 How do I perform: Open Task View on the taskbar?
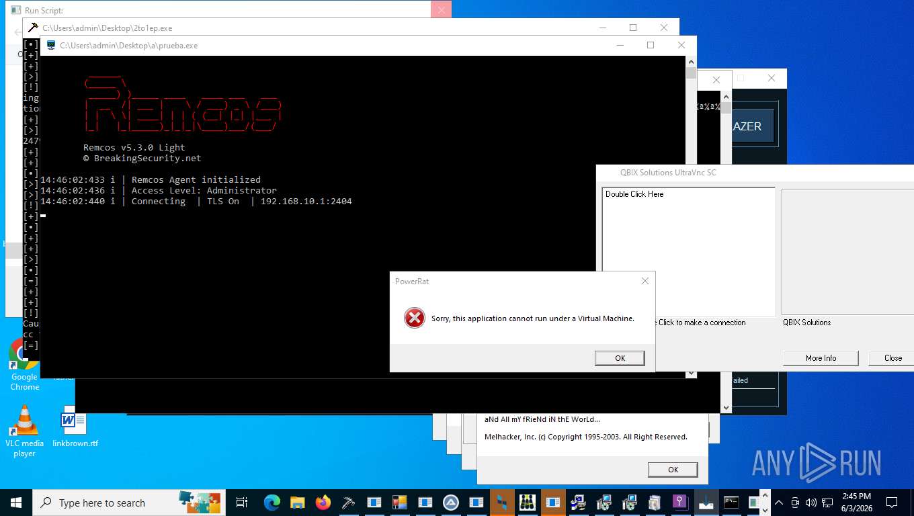(243, 503)
